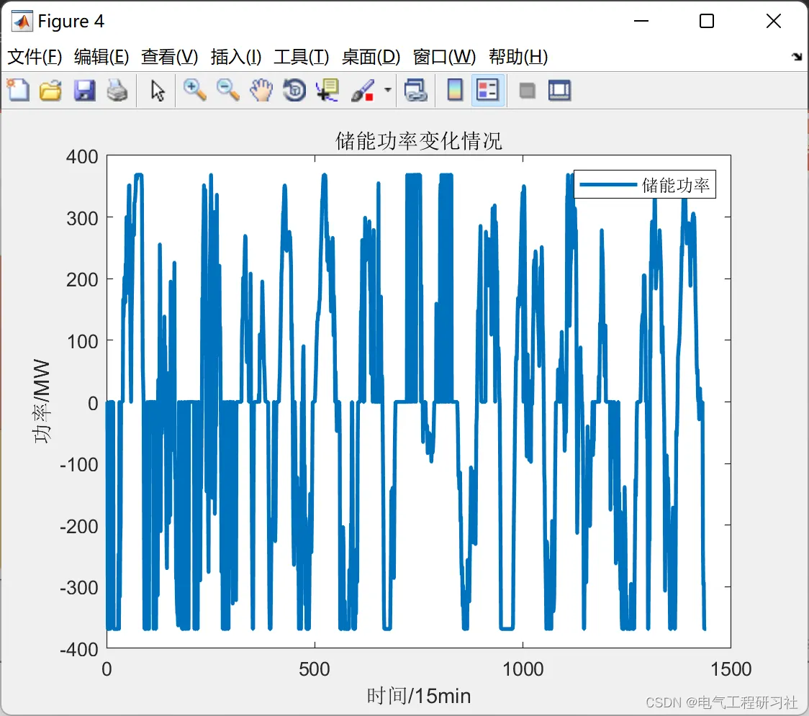Activate the Zoom In magnifier tool
This screenshot has height=716, width=809.
coord(194,90)
